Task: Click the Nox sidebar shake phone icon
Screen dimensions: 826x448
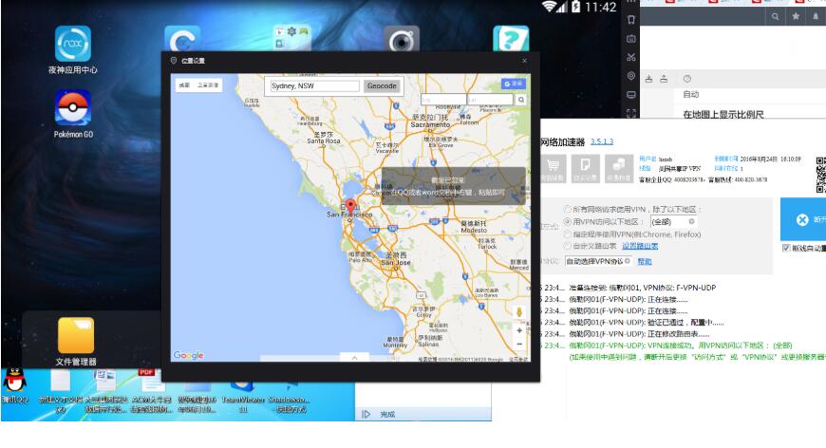Action: 631,20
